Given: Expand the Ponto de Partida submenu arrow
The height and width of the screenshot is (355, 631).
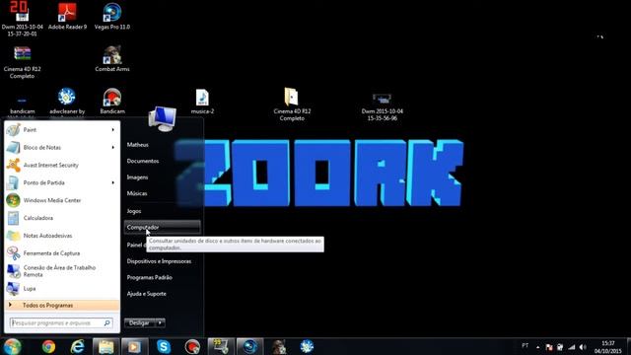Looking at the screenshot, I should pos(113,182).
